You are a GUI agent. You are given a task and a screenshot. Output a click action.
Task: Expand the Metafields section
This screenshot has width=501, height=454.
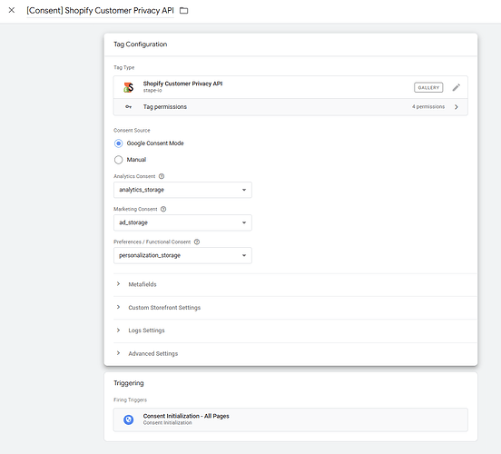(x=295, y=284)
